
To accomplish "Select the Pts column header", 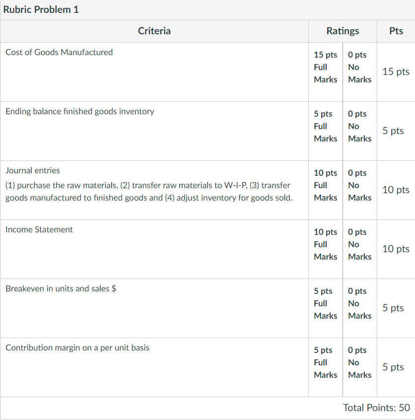I will point(396,31).
